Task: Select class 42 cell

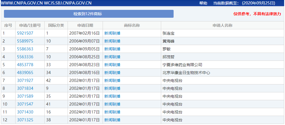Action: tap(56, 80)
